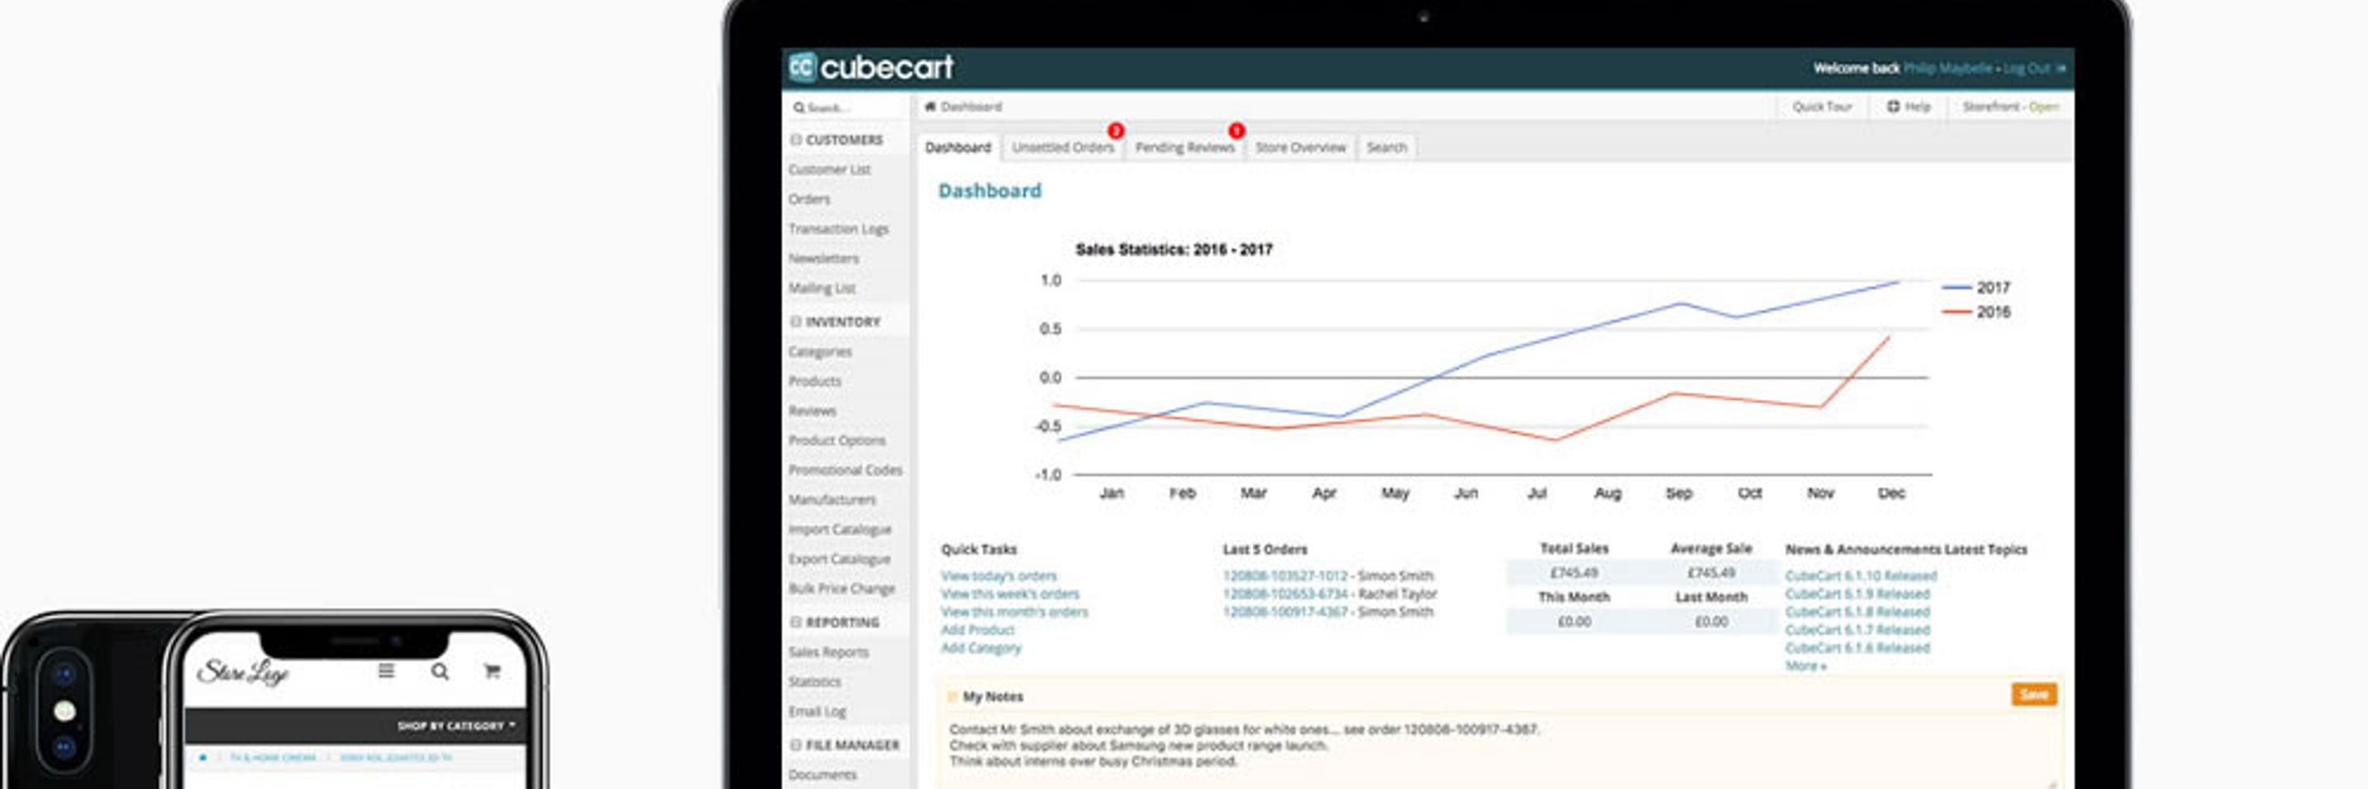Click 2017 legend entry in sales chart
The width and height of the screenshot is (2368, 789).
coord(1976,287)
